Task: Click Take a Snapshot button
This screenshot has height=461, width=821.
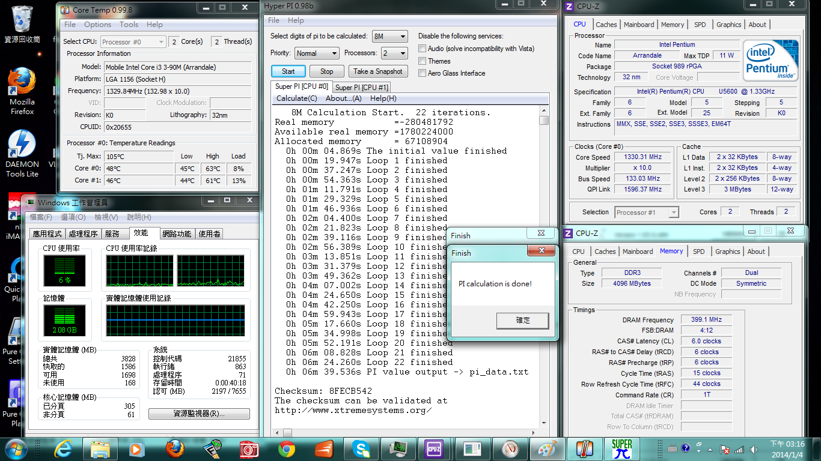Action: point(378,71)
